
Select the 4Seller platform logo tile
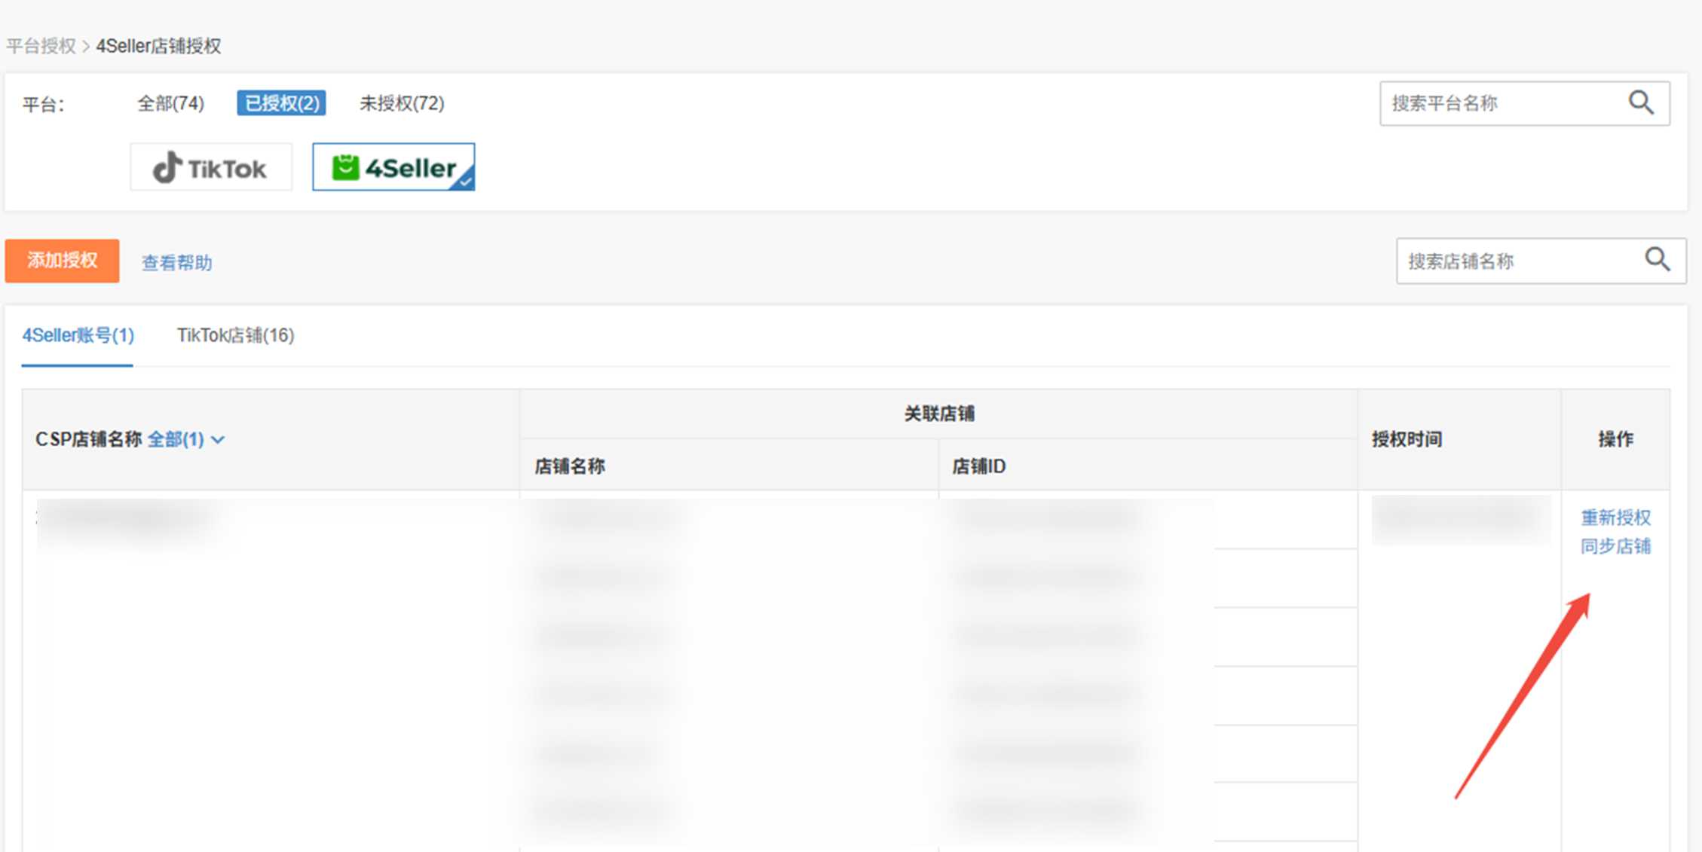pyautogui.click(x=393, y=167)
